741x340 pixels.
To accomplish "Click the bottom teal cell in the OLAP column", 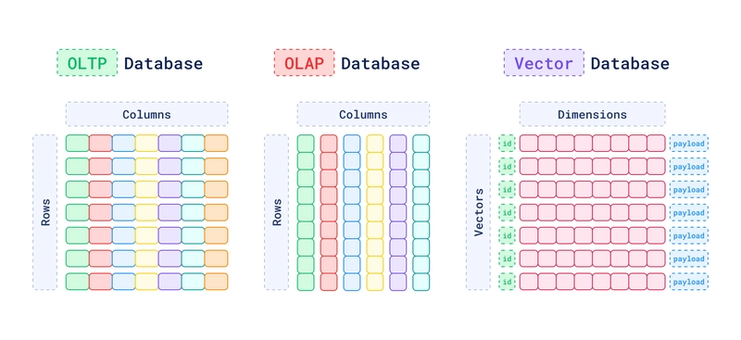I will click(x=421, y=282).
